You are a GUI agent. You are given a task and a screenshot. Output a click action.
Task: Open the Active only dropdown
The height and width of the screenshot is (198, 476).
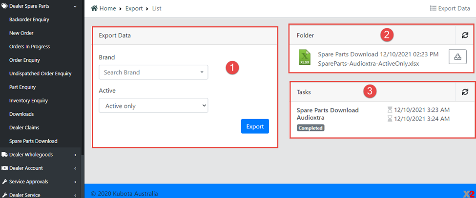153,106
